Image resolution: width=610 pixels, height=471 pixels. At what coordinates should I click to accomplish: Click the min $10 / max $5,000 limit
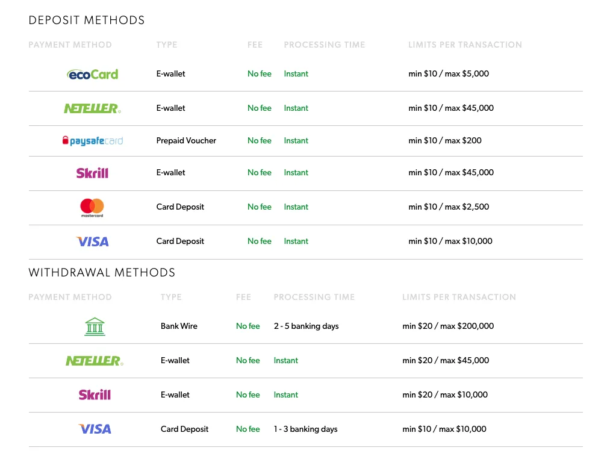(449, 73)
